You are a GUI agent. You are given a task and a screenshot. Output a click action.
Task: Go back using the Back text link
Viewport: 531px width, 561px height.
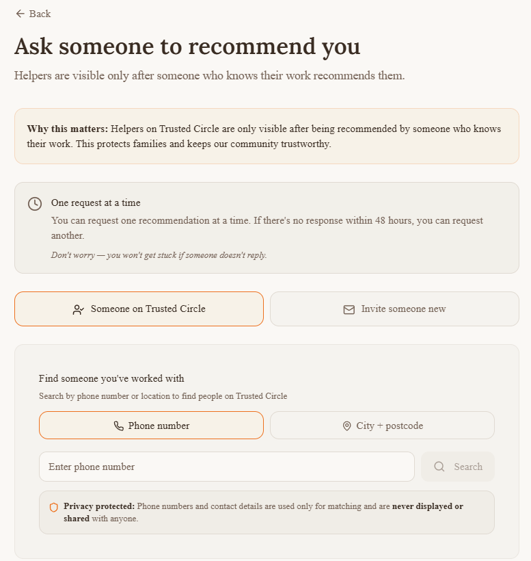[40, 14]
